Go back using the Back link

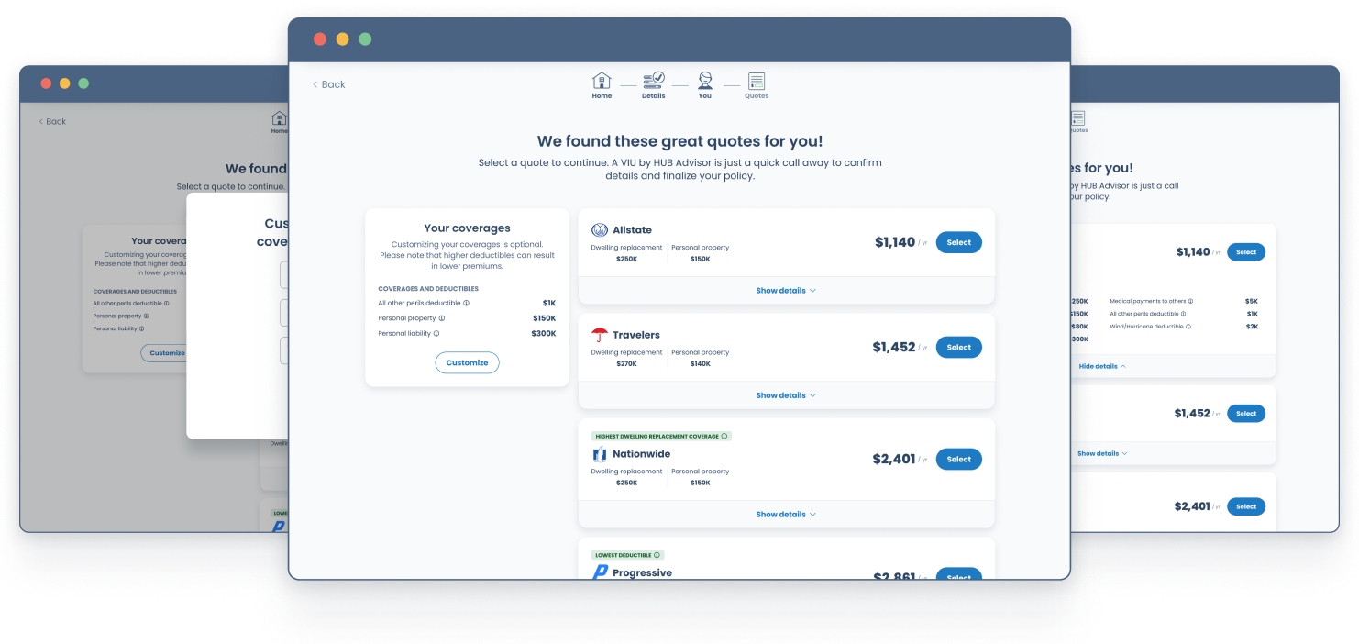(x=329, y=84)
